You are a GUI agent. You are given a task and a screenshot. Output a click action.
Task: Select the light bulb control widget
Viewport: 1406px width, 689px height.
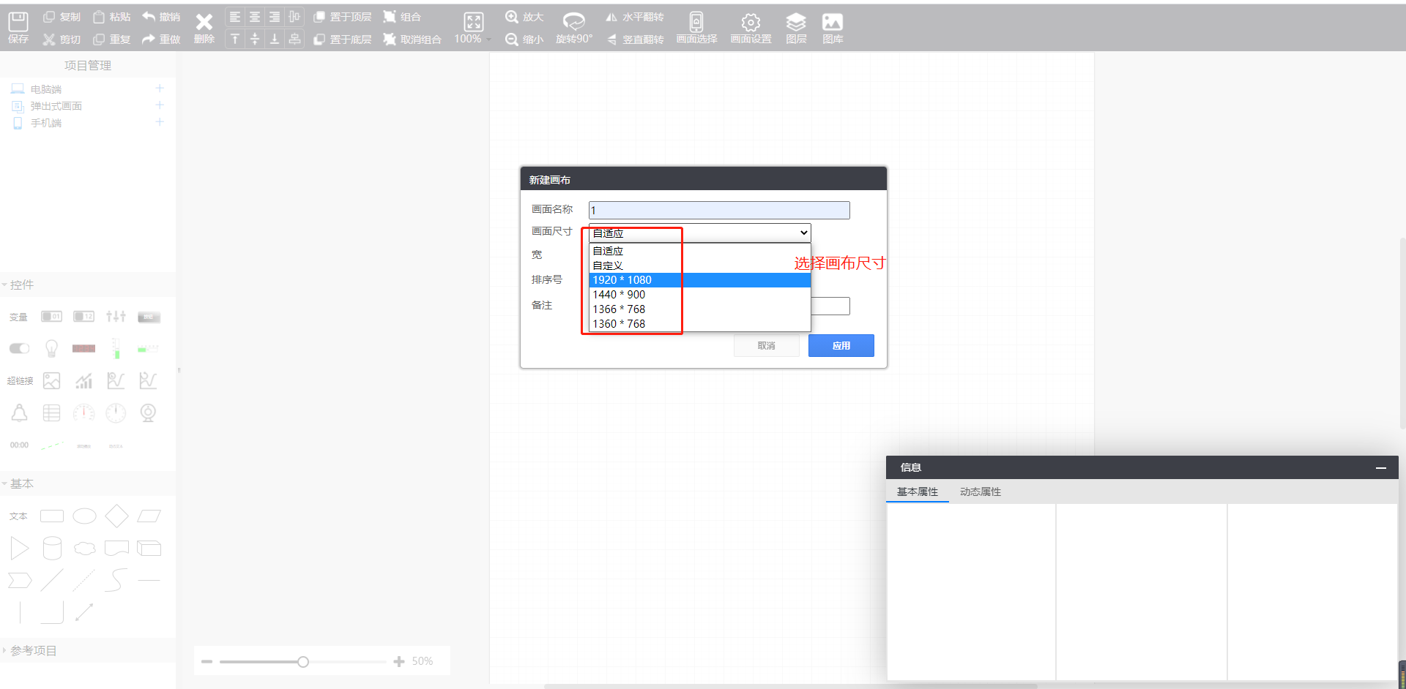tap(51, 348)
